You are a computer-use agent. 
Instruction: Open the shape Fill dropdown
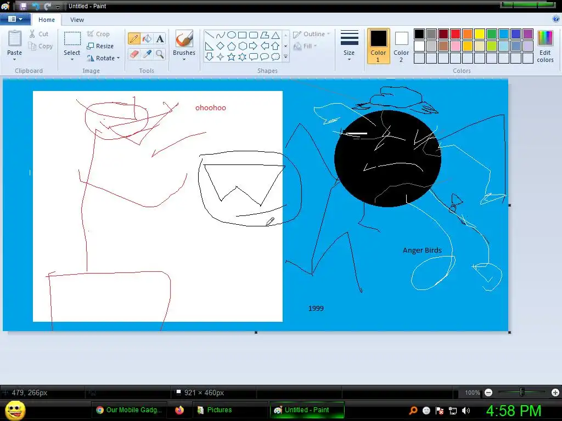point(305,46)
